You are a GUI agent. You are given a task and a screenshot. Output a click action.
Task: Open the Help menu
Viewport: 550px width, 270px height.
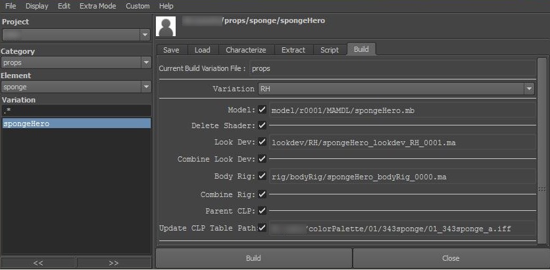pyautogui.click(x=166, y=6)
